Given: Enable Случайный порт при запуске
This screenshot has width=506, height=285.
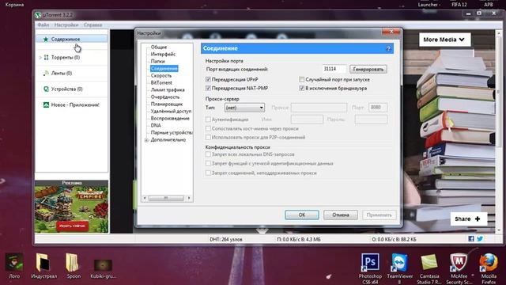Looking at the screenshot, I should (x=302, y=79).
